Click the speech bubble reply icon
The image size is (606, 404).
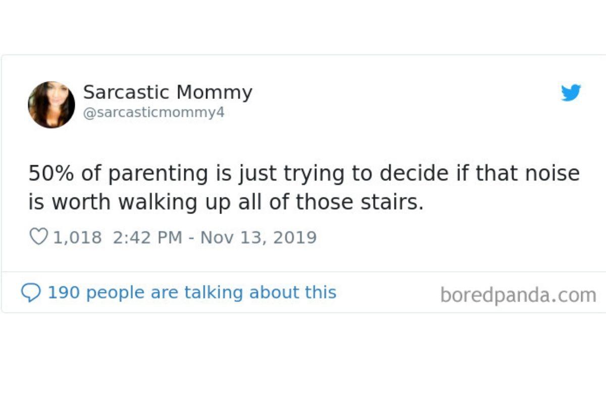30,292
